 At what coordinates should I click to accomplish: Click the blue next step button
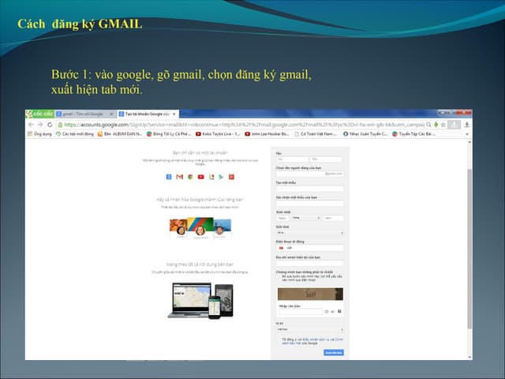[x=333, y=352]
